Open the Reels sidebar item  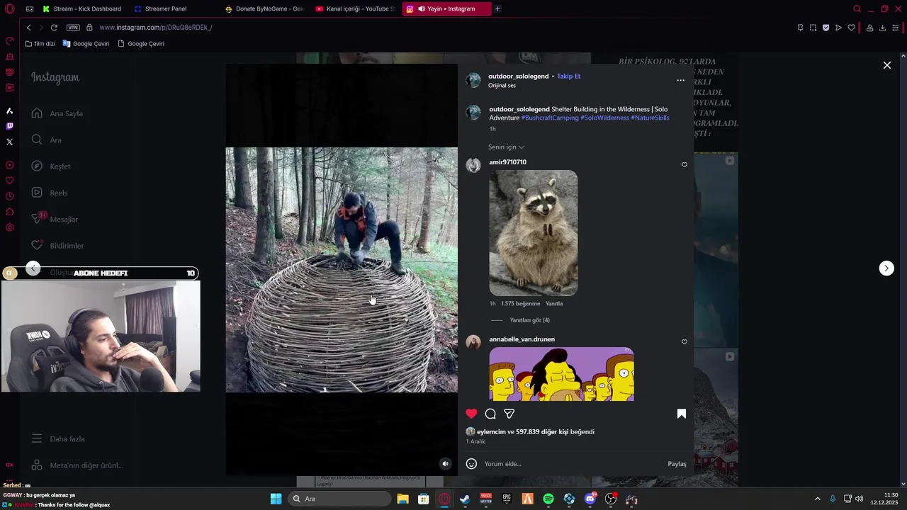point(50,193)
